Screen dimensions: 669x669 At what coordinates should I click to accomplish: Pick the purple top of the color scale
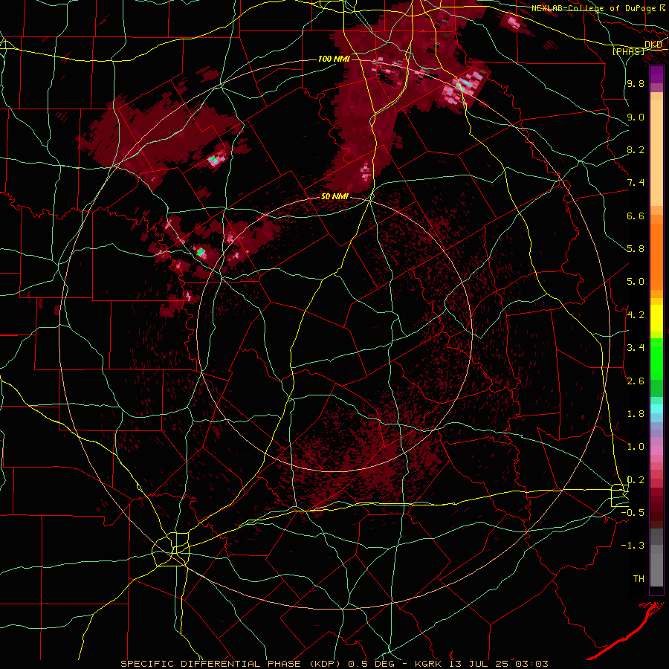[656, 74]
